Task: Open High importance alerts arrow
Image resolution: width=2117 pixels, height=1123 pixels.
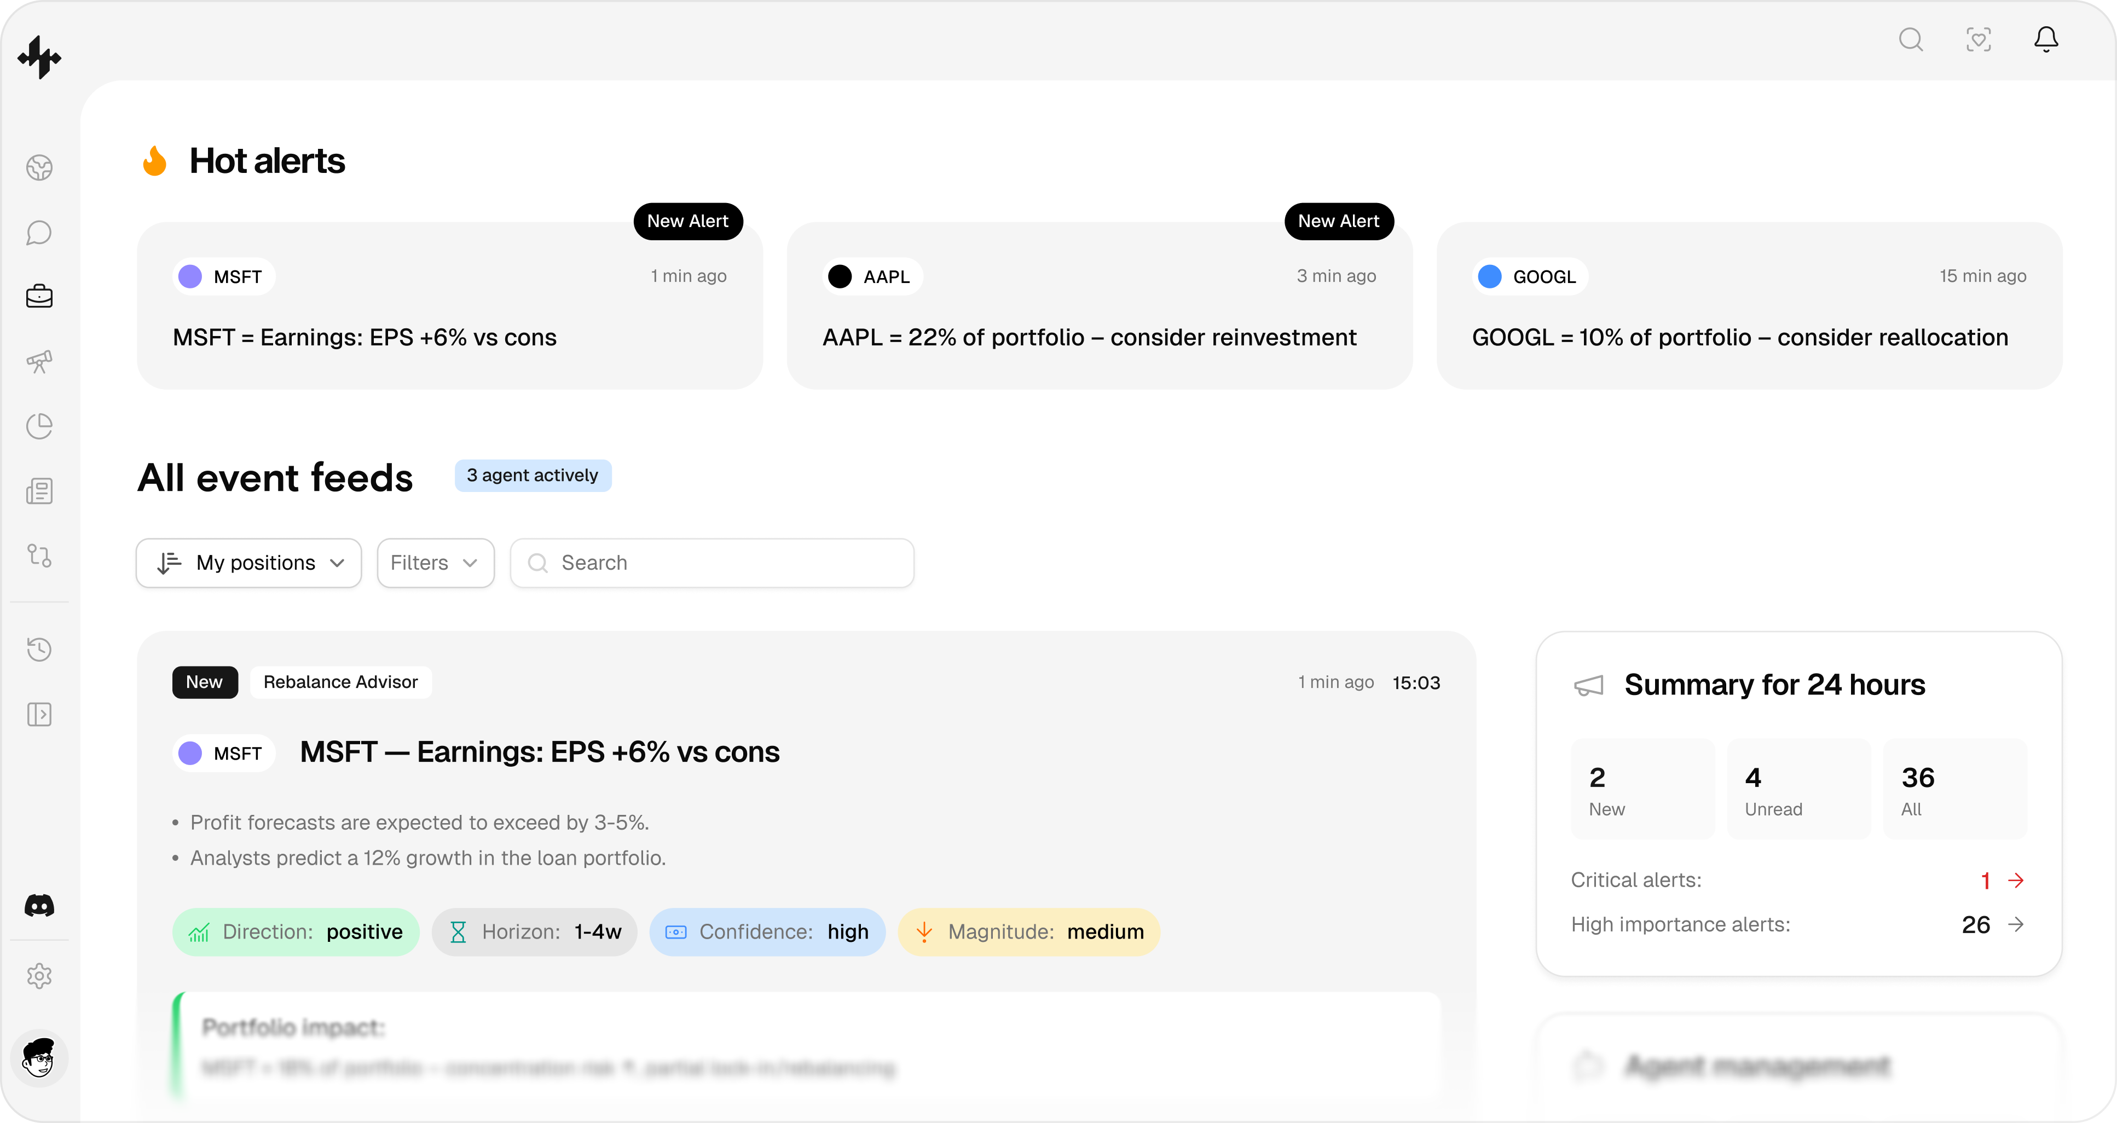Action: [x=2015, y=925]
